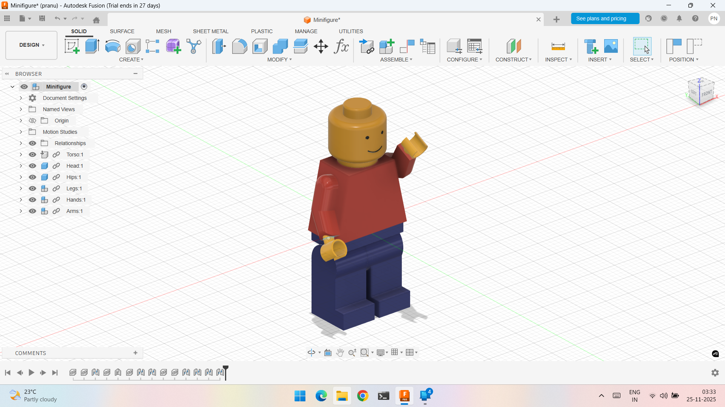Switch to the SHEET METAL tab

[210, 31]
